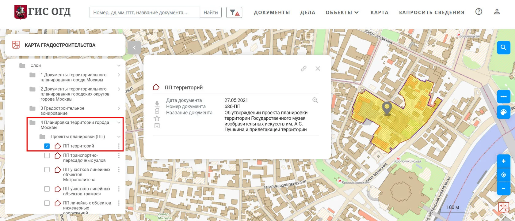Expand 3 Градостроительное зонирование folder
The height and width of the screenshot is (221, 515).
[119, 108]
